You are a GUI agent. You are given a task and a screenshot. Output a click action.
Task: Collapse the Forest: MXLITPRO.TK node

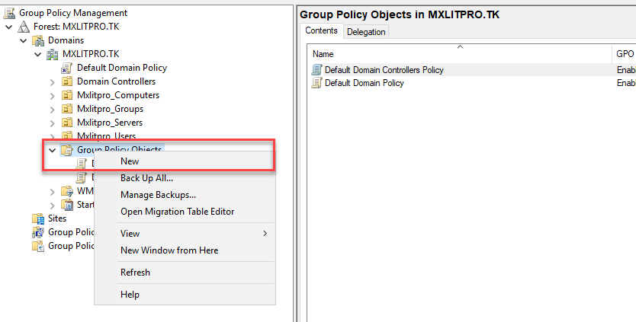9,27
